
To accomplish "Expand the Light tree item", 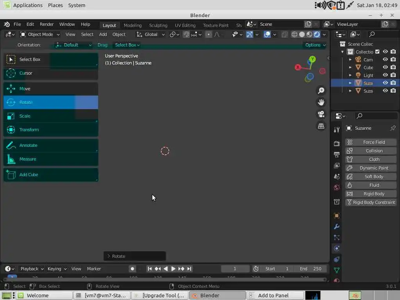I will tap(350, 75).
